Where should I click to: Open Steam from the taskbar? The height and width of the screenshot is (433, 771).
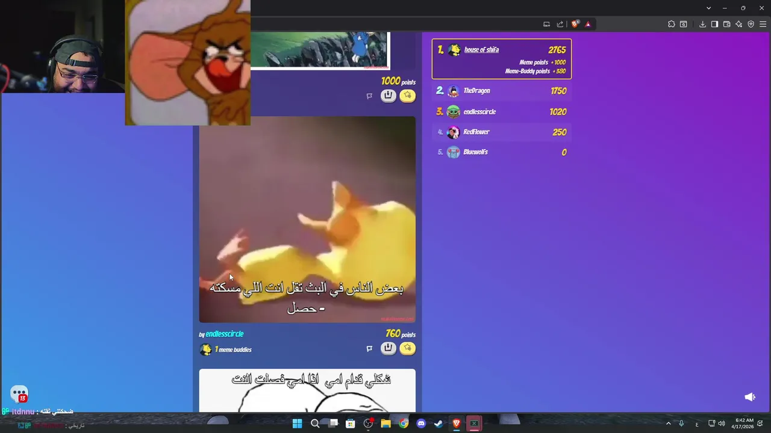pos(439,423)
